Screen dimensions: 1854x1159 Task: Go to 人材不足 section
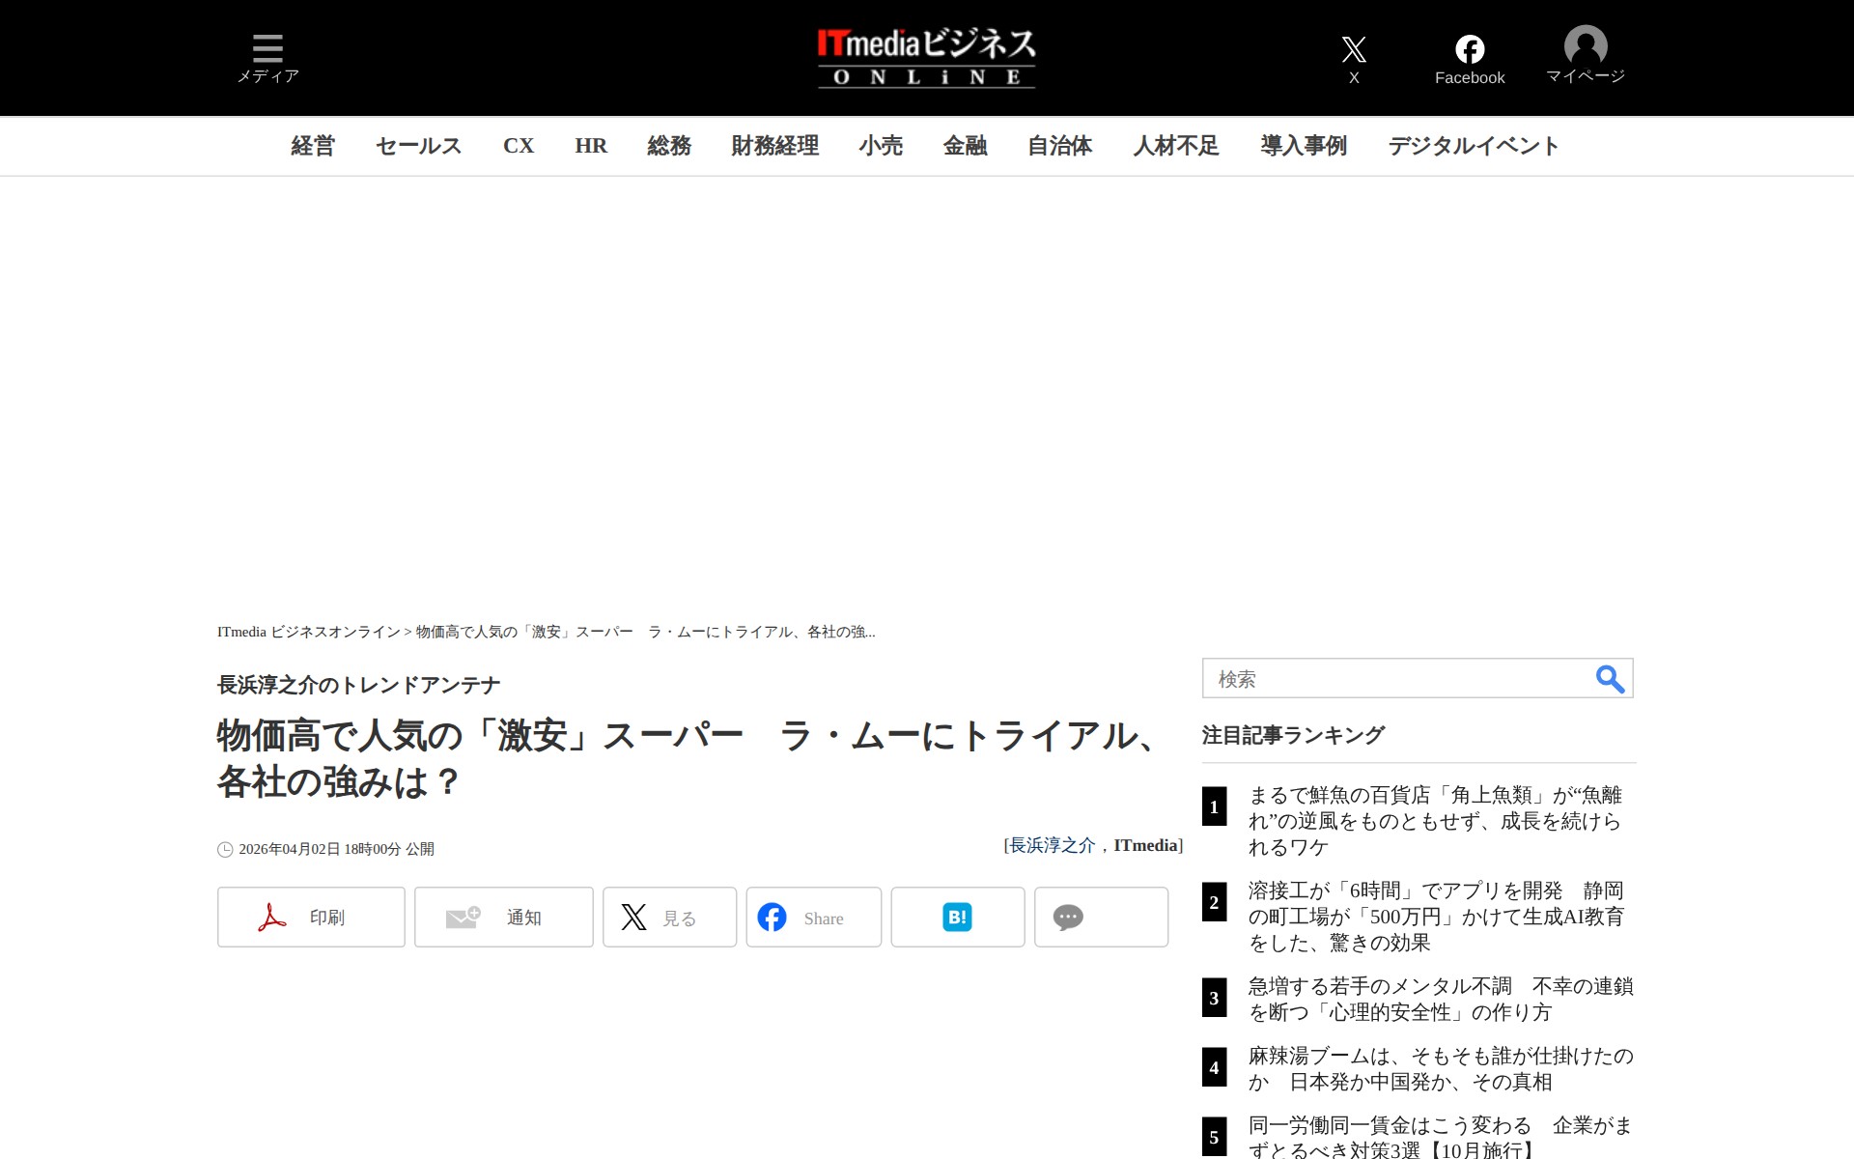(1175, 146)
